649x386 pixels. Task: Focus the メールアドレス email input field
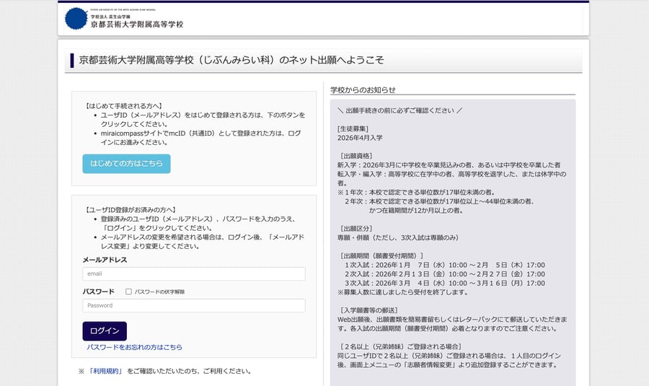click(x=194, y=274)
